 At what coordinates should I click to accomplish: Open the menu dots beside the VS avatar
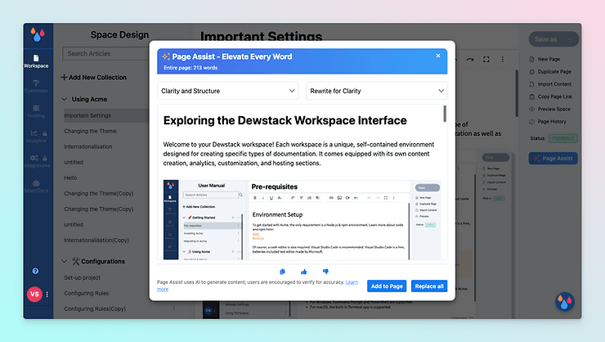tap(47, 294)
